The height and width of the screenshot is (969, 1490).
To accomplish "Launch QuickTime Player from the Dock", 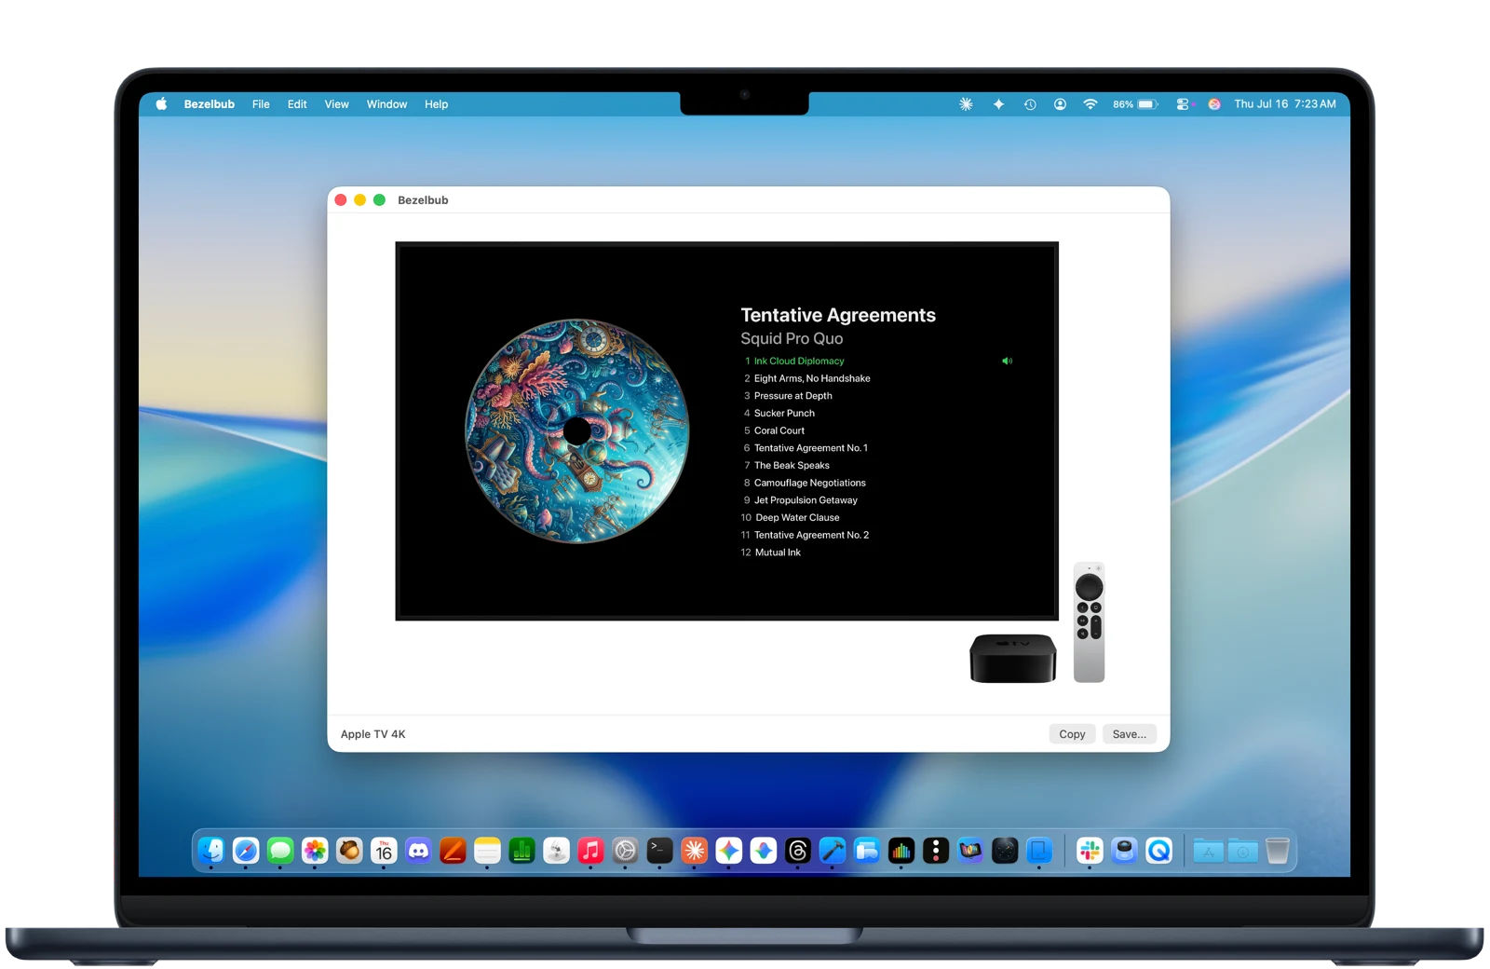I will pyautogui.click(x=1158, y=850).
